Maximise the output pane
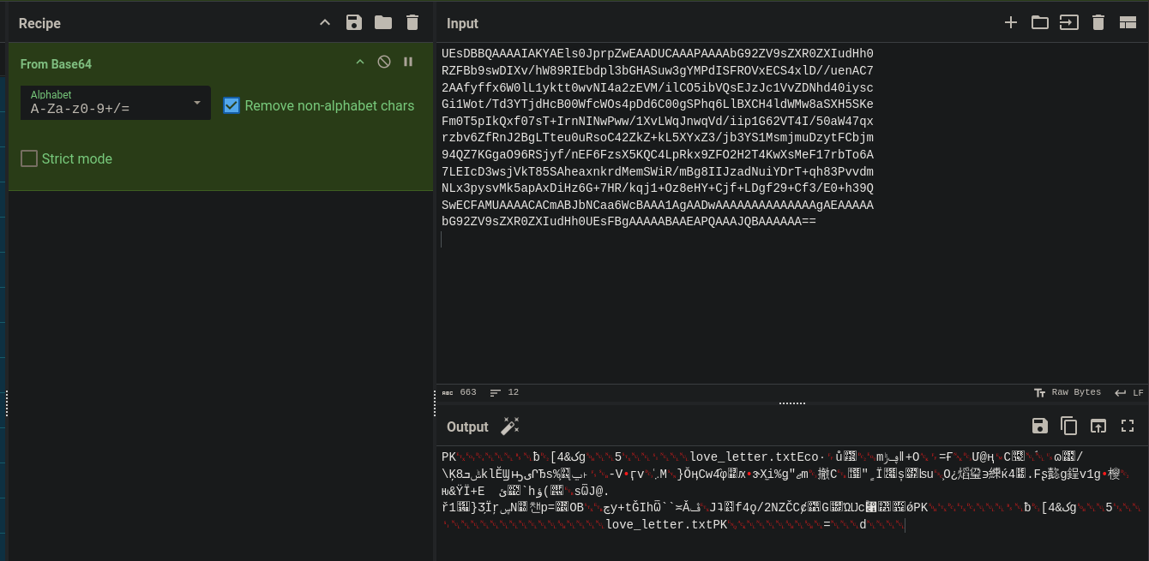This screenshot has width=1149, height=561. coord(1128,426)
